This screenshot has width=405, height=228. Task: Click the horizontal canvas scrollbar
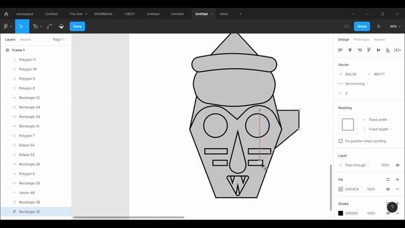click(128, 217)
